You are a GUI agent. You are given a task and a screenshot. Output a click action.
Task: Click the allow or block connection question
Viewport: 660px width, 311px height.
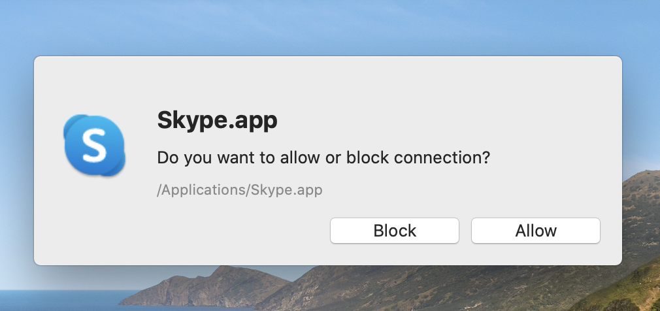323,158
